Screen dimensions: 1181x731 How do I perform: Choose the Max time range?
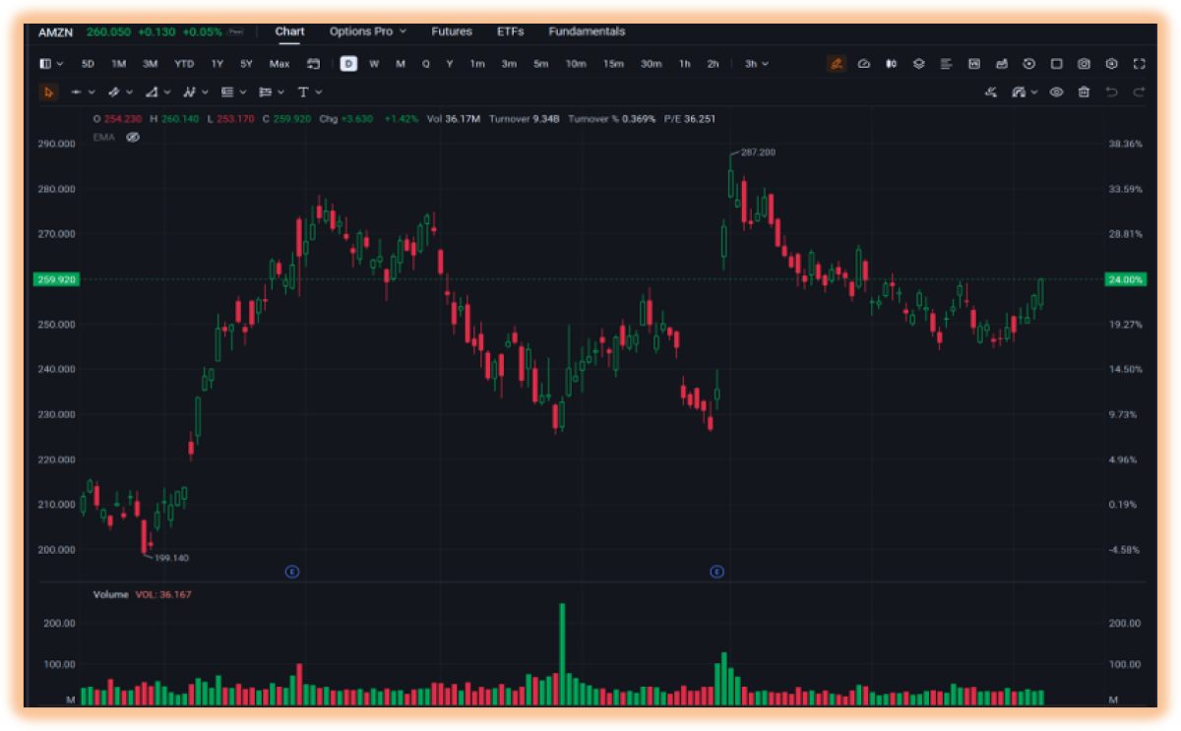[x=280, y=64]
